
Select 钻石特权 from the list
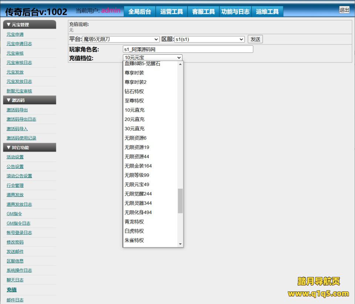pyautogui.click(x=134, y=91)
